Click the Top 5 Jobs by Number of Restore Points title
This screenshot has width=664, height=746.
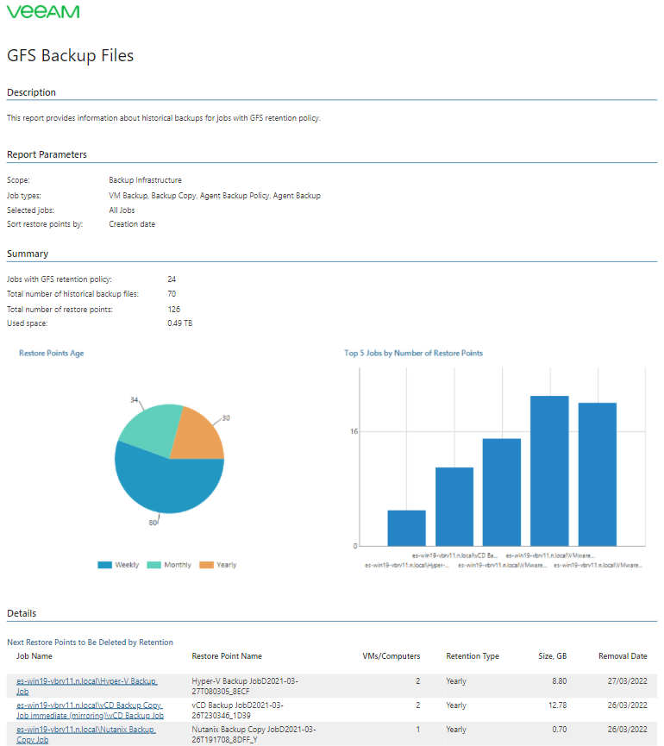(x=413, y=353)
